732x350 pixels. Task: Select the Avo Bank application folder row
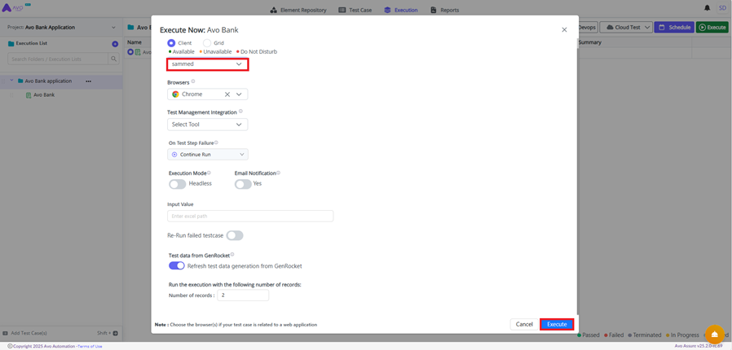click(61, 81)
